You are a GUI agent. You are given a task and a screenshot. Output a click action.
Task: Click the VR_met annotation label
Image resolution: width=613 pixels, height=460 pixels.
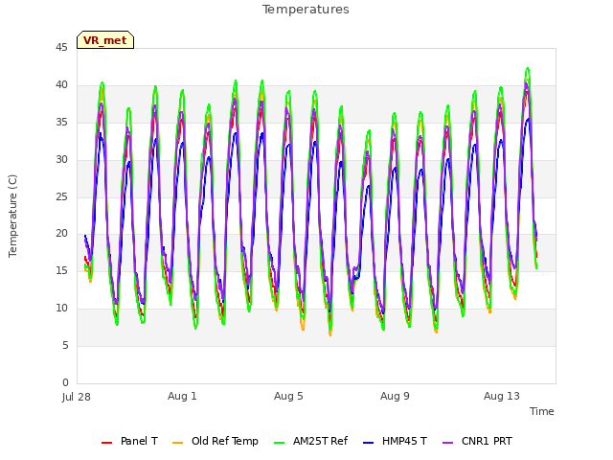click(x=105, y=40)
